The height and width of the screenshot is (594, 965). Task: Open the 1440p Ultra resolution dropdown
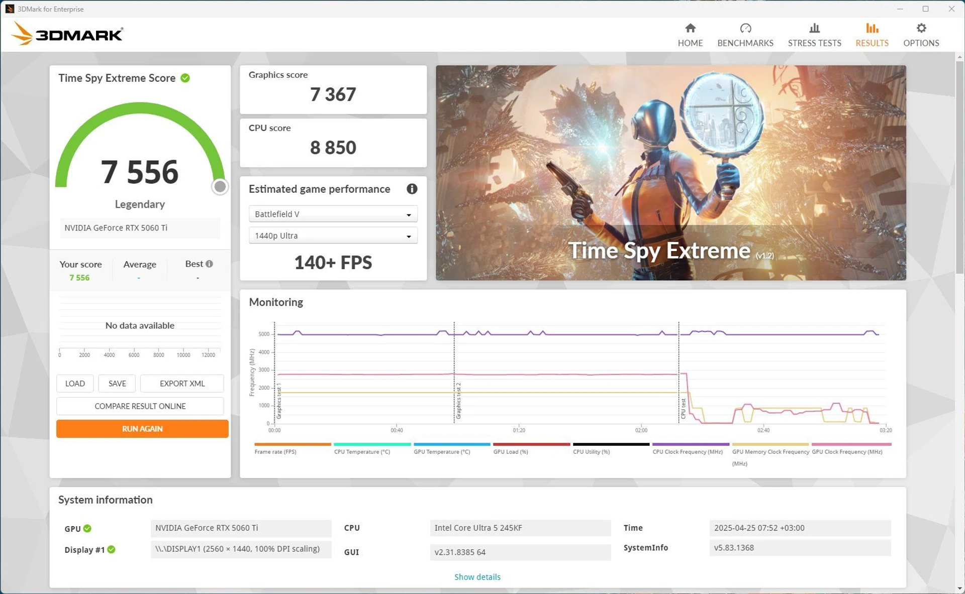(333, 235)
